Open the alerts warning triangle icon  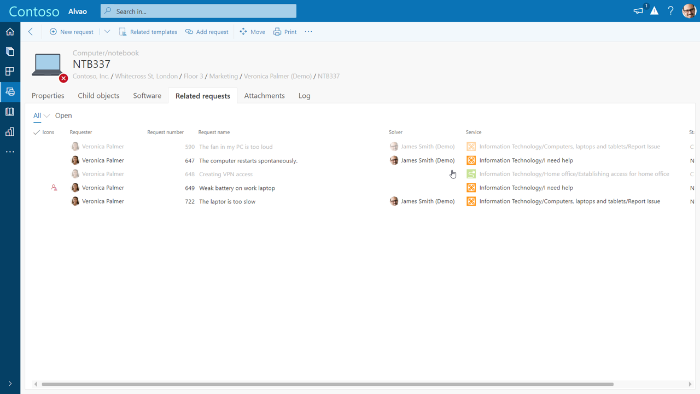(x=655, y=10)
